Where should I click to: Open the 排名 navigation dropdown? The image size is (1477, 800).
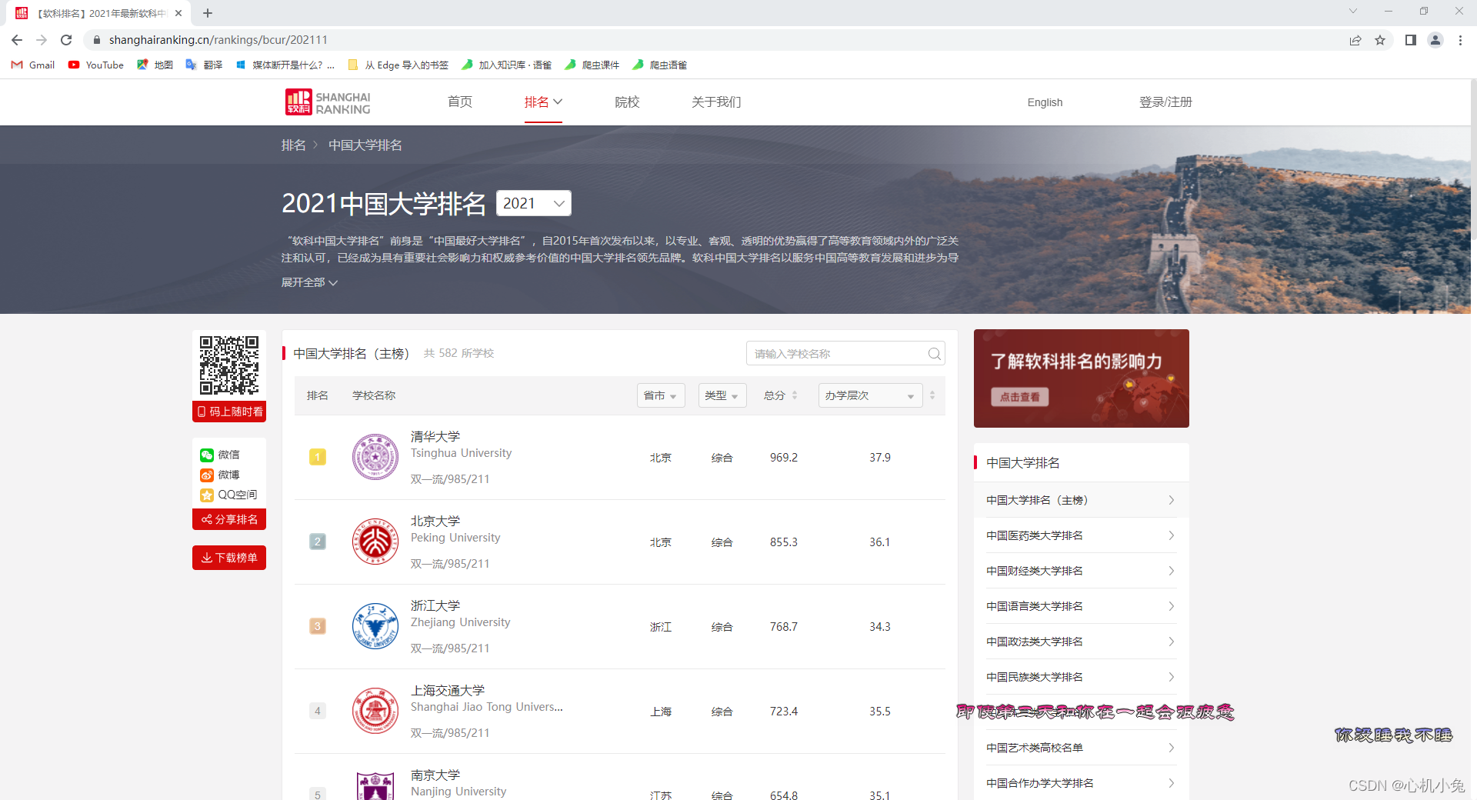[x=543, y=102]
